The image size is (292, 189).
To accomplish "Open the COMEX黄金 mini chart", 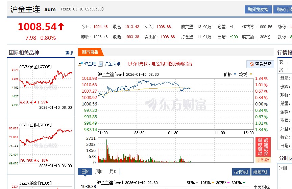I will tap(46, 88).
